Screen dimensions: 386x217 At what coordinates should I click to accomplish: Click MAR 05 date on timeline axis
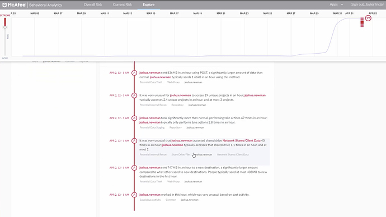35,13
